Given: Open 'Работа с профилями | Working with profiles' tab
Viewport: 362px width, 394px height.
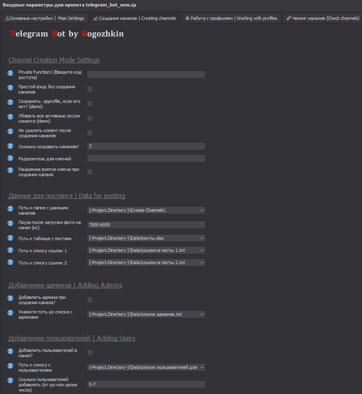Looking at the screenshot, I should point(231,18).
